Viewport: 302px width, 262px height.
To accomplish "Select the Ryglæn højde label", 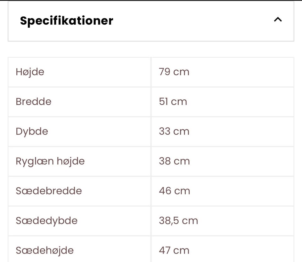I will (x=50, y=161).
